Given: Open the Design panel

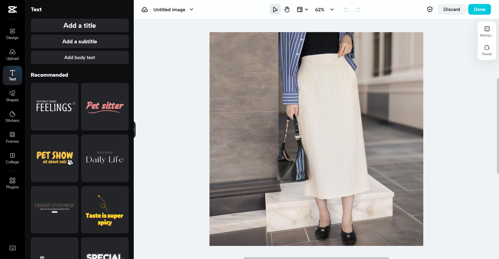Looking at the screenshot, I should pyautogui.click(x=12, y=33).
